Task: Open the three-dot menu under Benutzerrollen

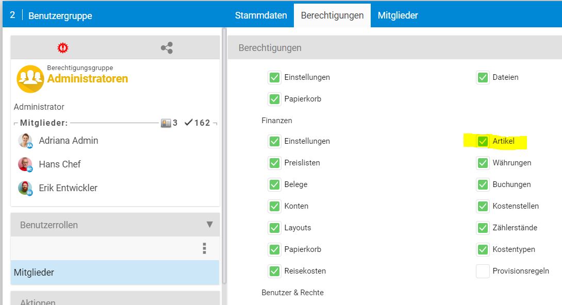Action: tap(204, 249)
